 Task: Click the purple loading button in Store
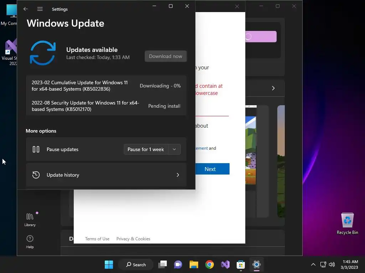[x=261, y=37]
